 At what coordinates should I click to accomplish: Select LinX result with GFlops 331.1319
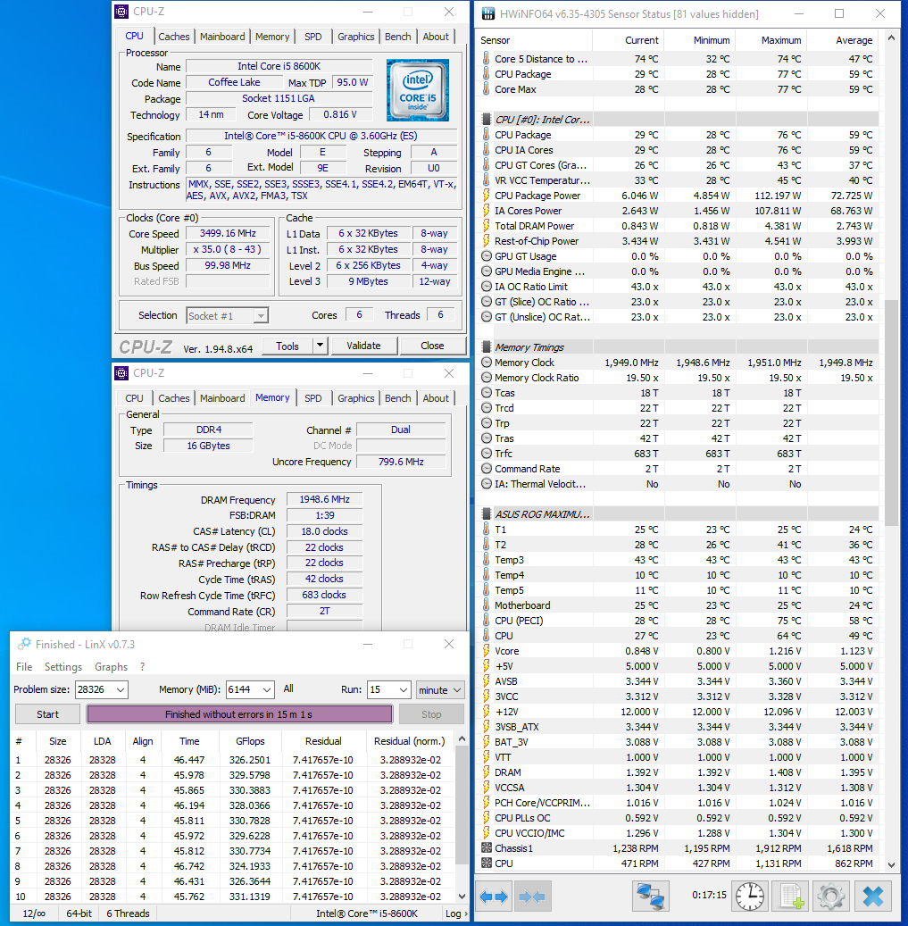point(233,897)
